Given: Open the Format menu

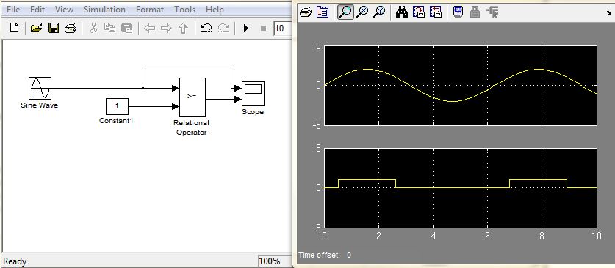Looking at the screenshot, I should pos(149,10).
